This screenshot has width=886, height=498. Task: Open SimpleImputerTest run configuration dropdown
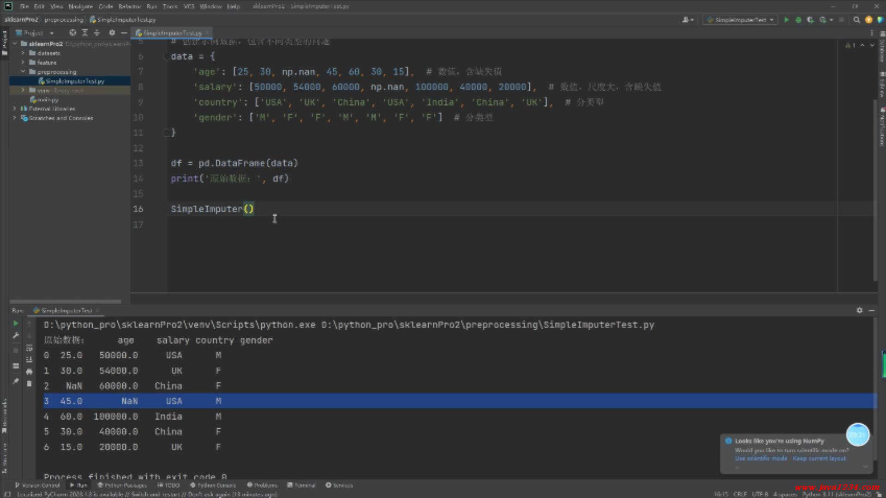pos(741,20)
